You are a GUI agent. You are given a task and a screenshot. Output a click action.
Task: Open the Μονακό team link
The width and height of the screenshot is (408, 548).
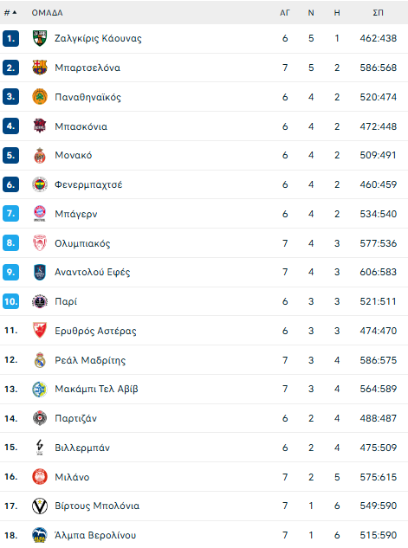[x=74, y=155]
